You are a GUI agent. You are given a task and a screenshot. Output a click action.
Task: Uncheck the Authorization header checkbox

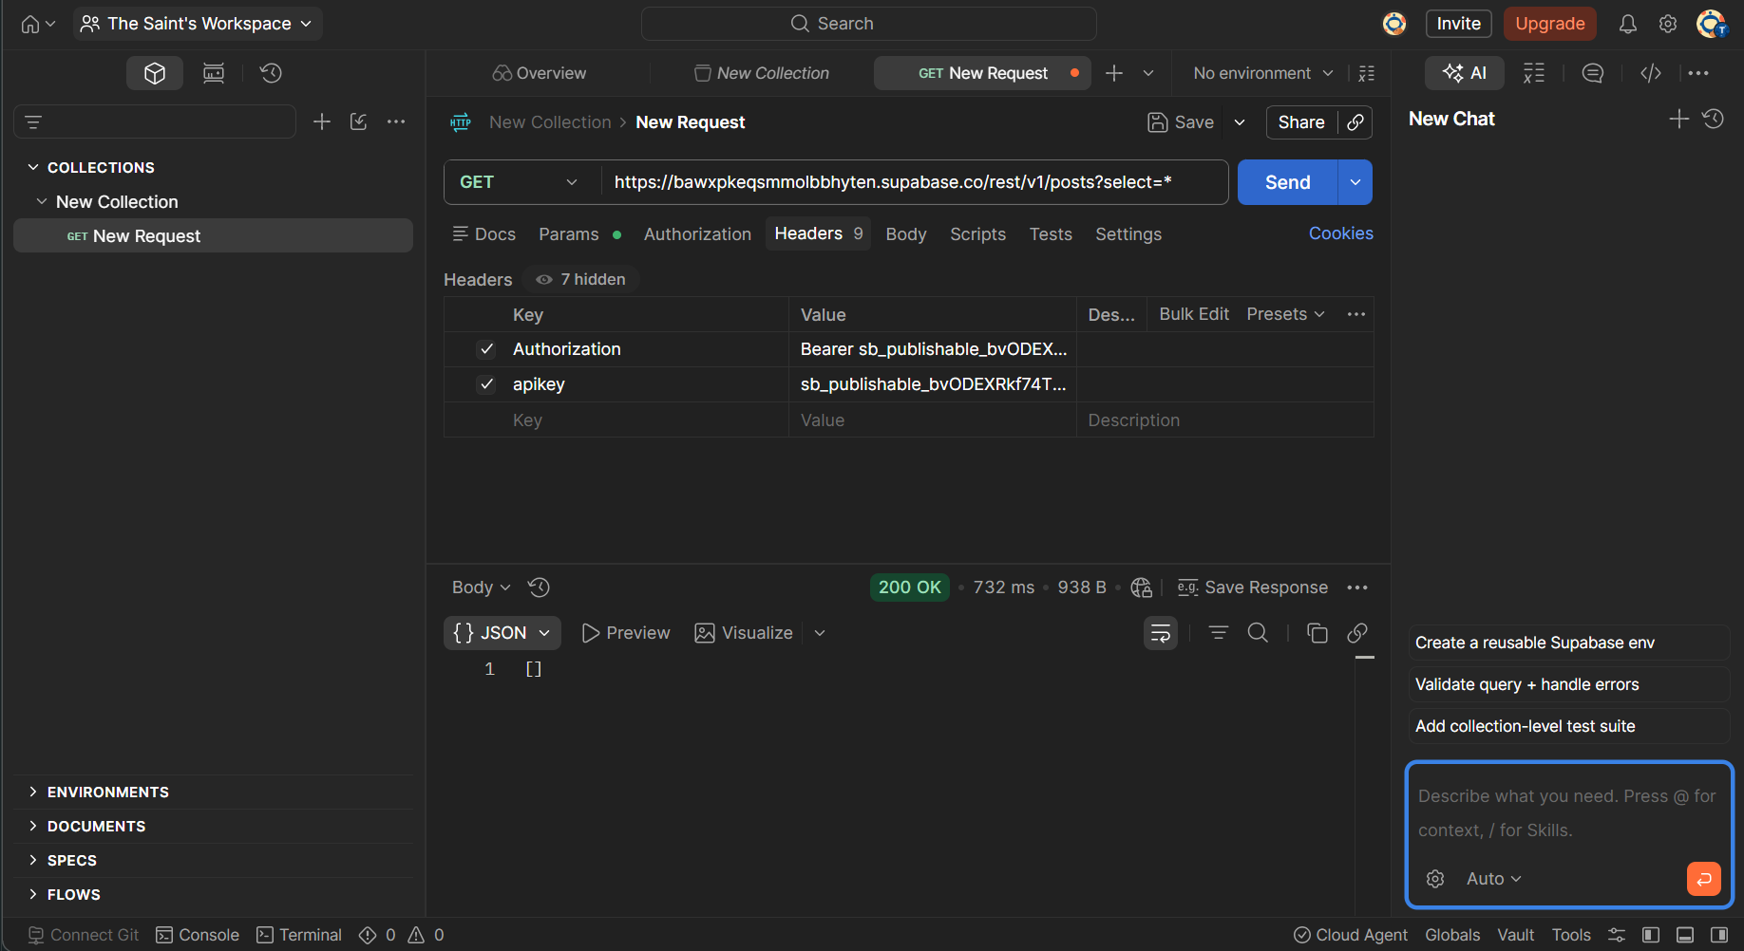tap(486, 349)
